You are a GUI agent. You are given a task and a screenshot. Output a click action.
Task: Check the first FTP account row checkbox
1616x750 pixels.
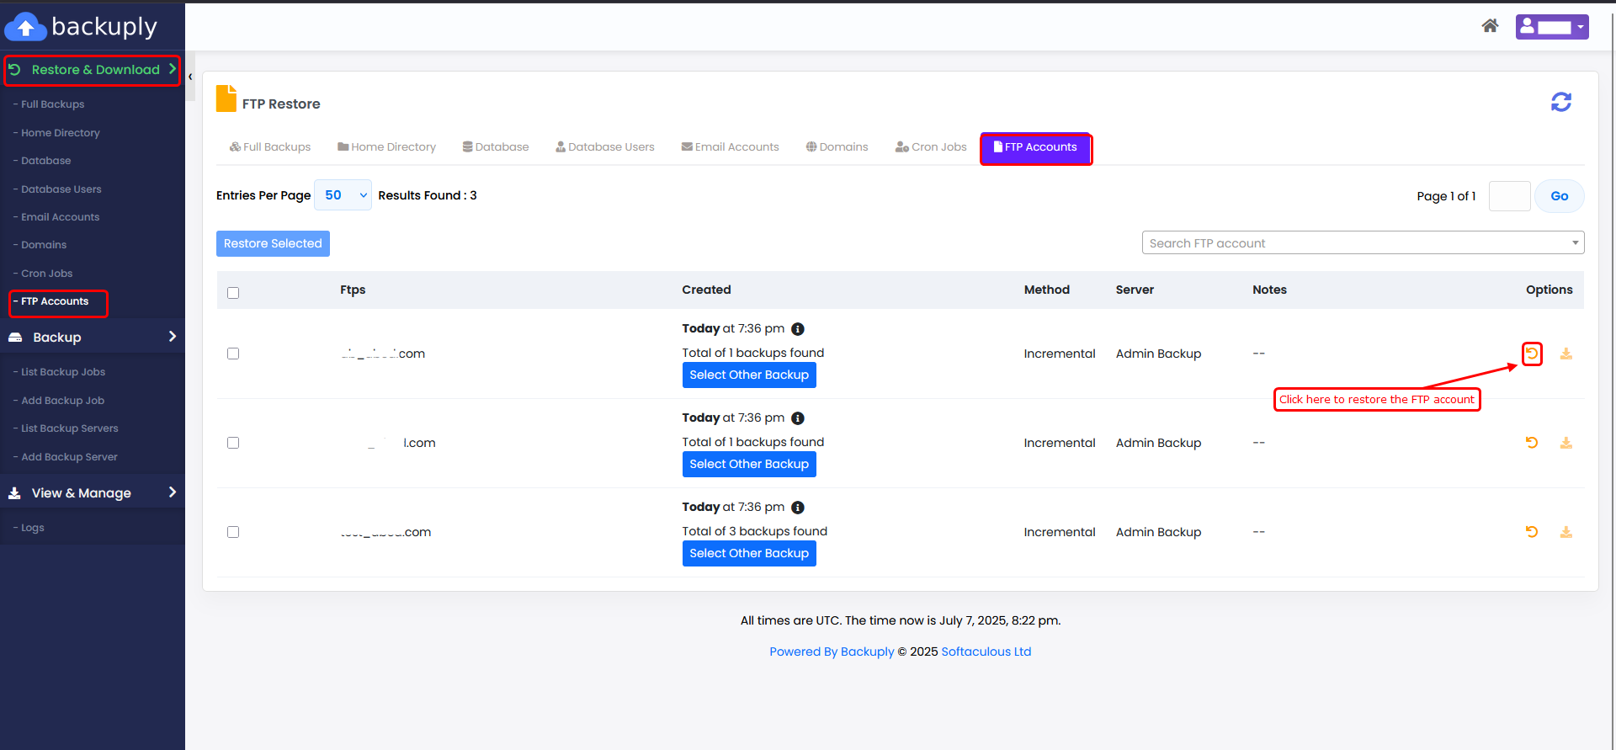pos(233,354)
